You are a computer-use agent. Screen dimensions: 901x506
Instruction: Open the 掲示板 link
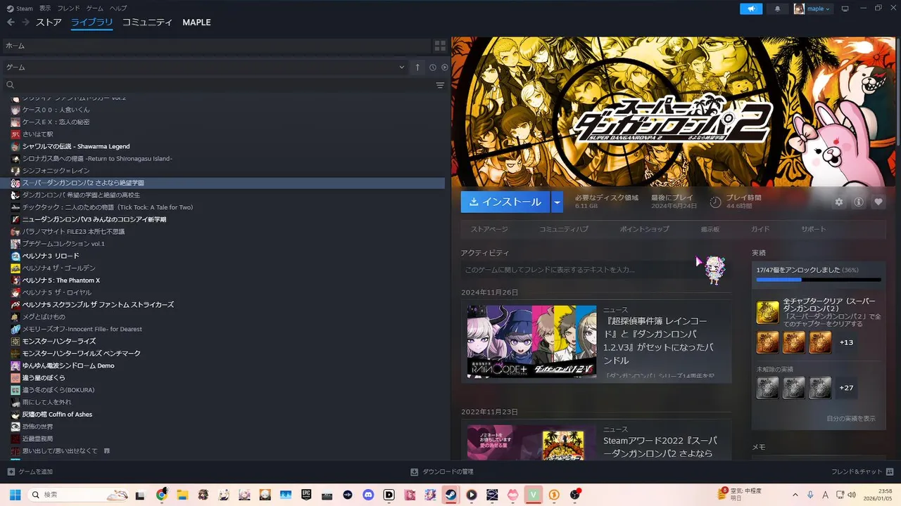710,229
